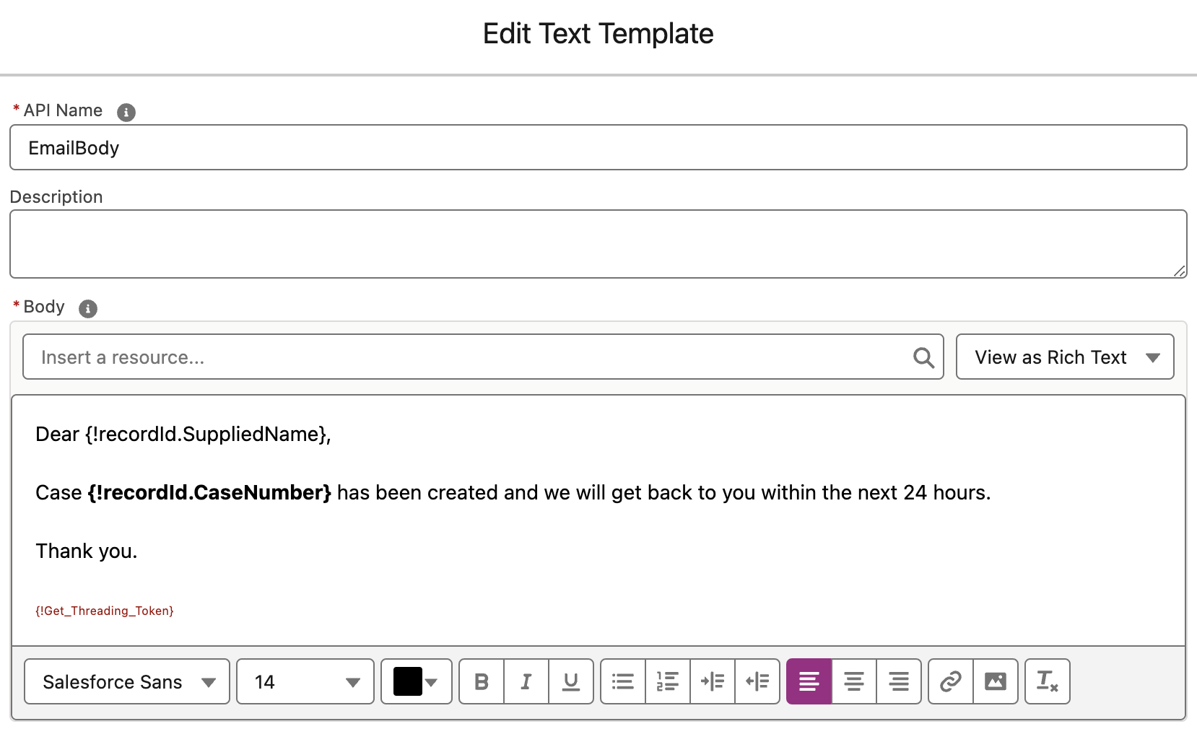Toggle bold formatting

[481, 681]
